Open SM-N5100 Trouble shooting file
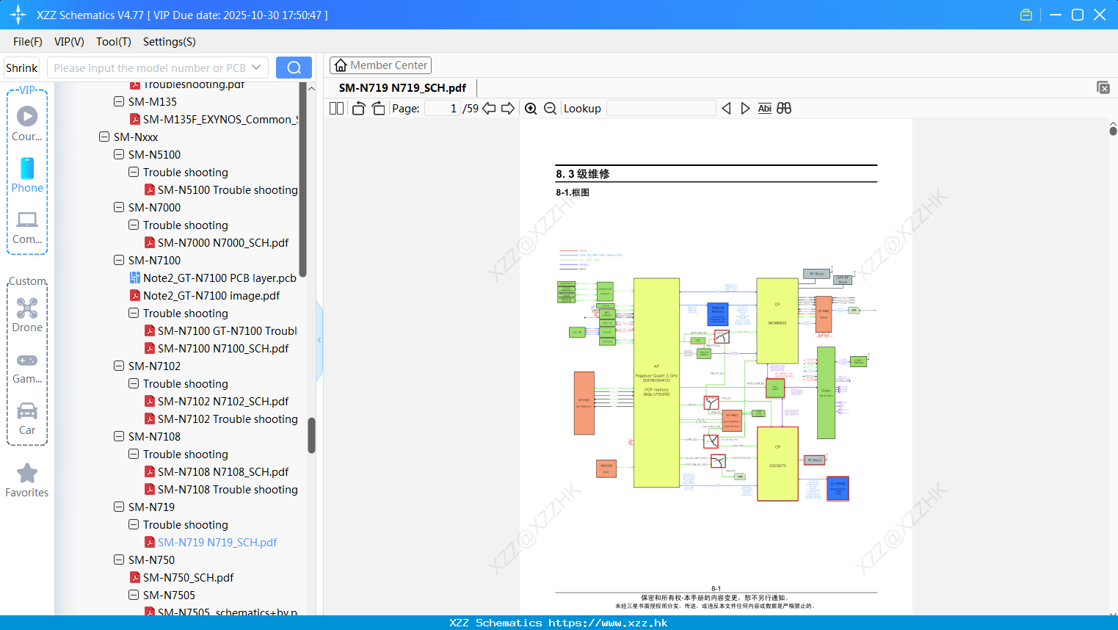 point(228,189)
